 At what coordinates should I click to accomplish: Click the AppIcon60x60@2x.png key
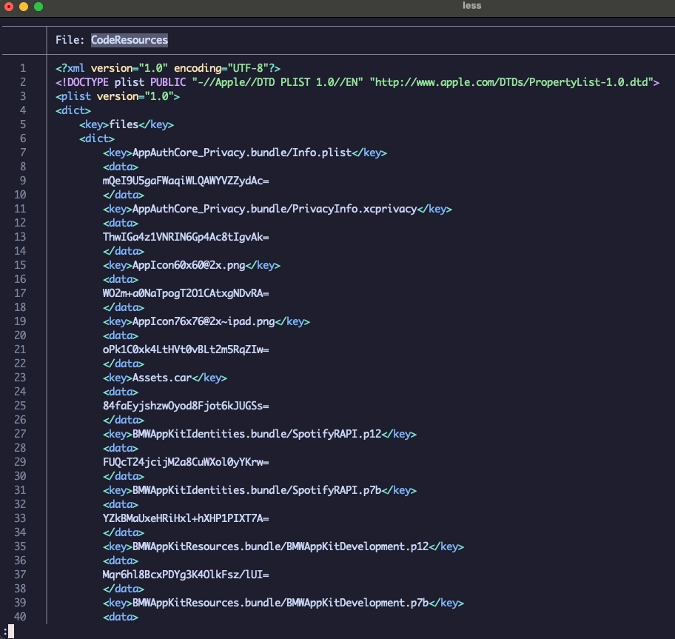coord(192,265)
